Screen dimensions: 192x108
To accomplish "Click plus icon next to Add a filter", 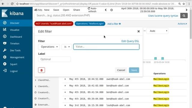I will [x=120, y=24].
